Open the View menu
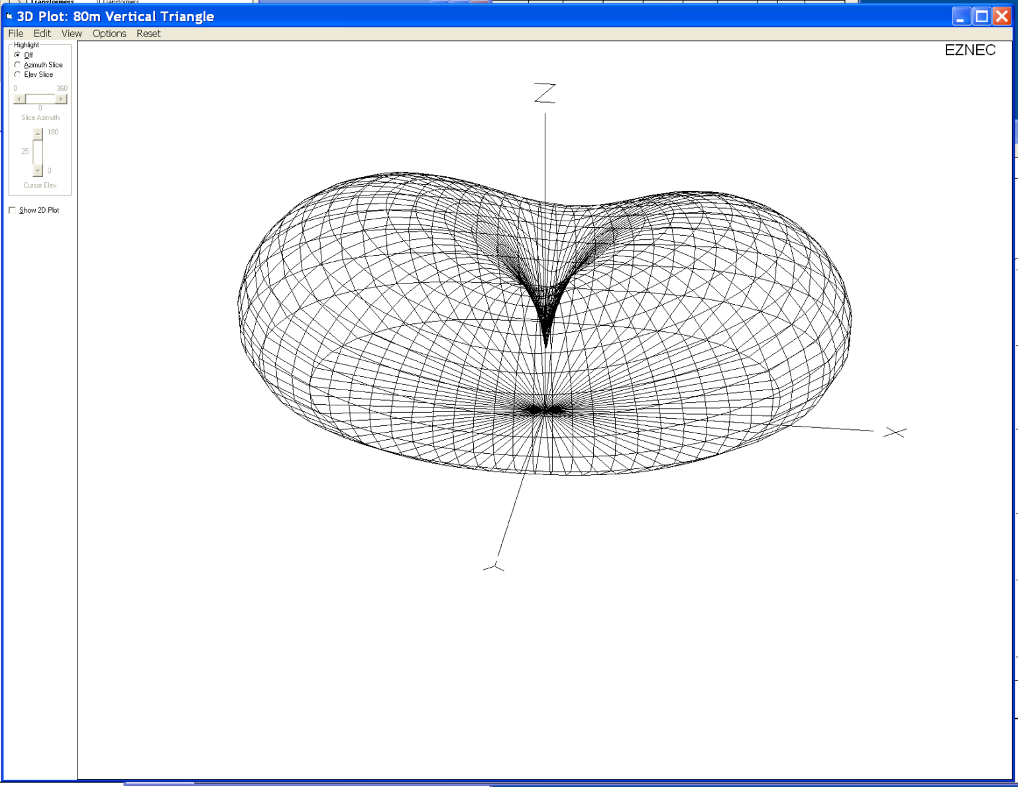Screen dimensions: 1018x787 point(72,33)
